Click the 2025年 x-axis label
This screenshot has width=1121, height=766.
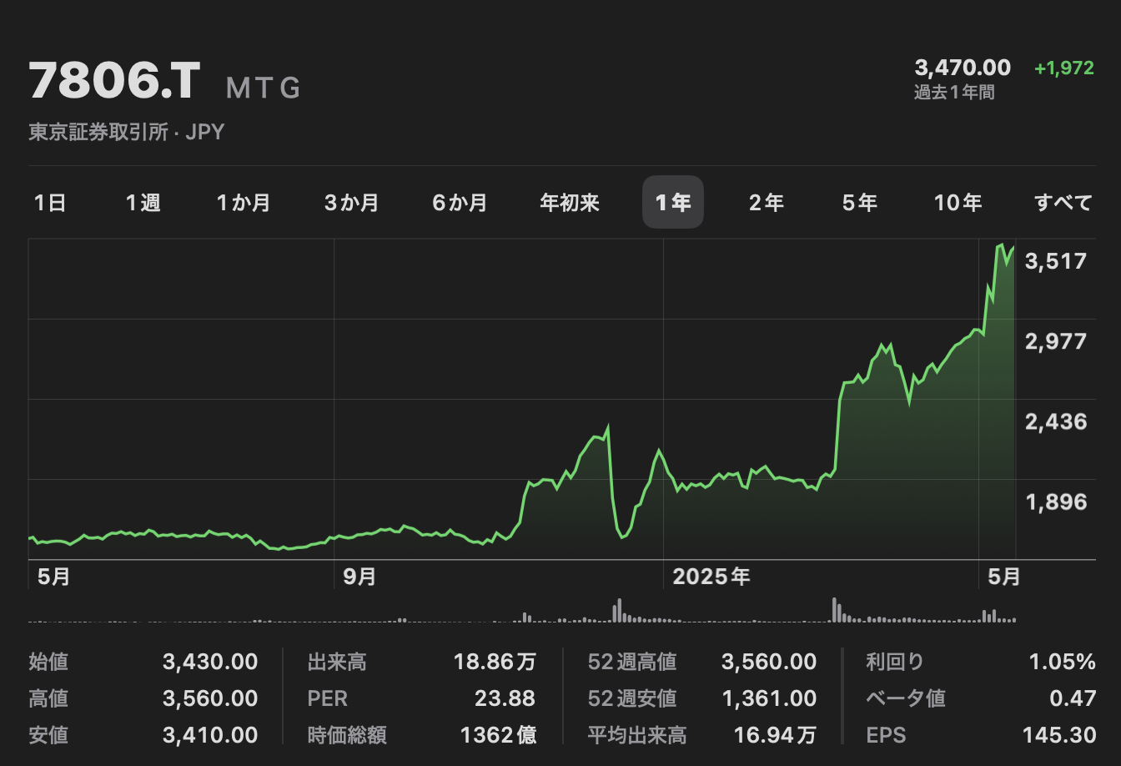pos(711,577)
